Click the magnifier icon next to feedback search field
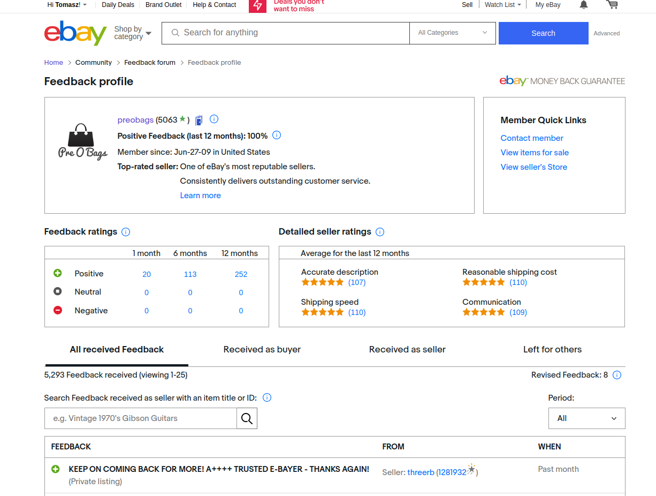This screenshot has width=656, height=496. click(247, 418)
